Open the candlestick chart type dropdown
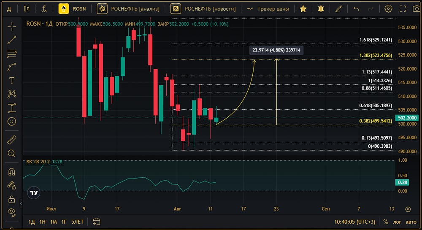The width and height of the screenshot is (422, 230). [x=27, y=8]
